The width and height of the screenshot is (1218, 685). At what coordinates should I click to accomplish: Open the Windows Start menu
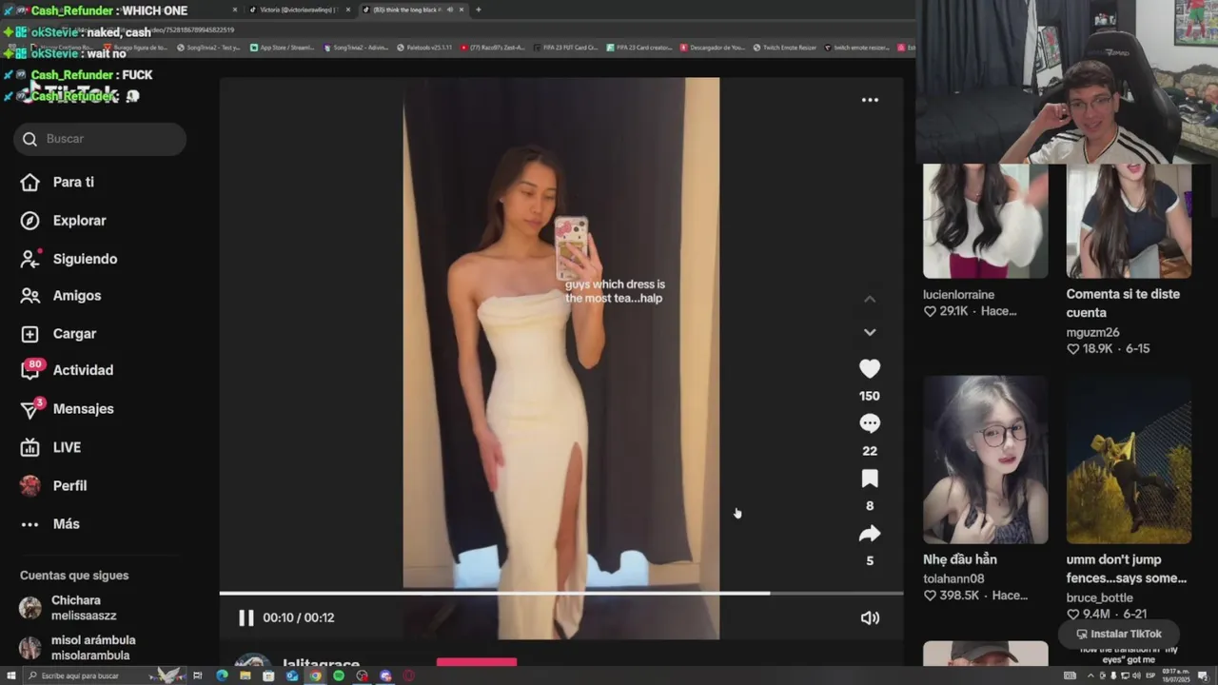point(10,675)
